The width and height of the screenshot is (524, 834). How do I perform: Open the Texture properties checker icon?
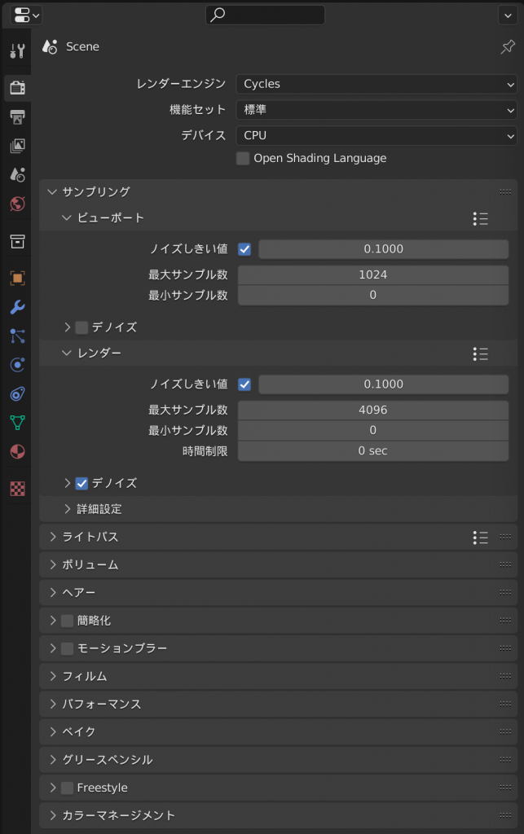18,489
